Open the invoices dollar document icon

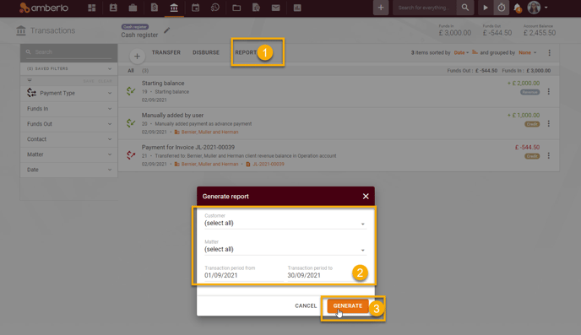[155, 8]
